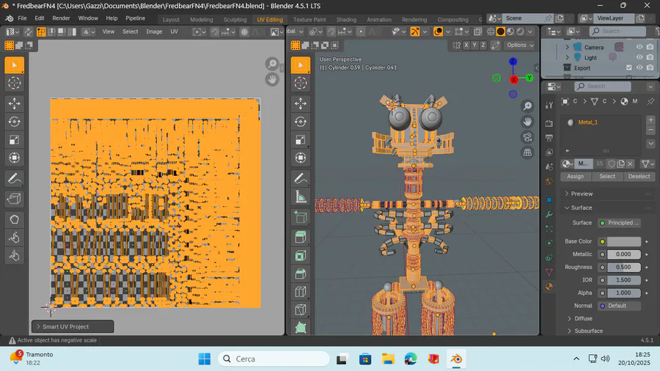Switch to the Texture Paint workspace tab

pos(309,20)
